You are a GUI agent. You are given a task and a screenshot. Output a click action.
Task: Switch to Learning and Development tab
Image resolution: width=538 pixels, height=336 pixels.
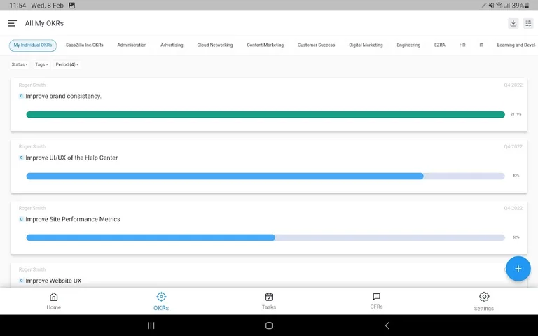tap(516, 45)
